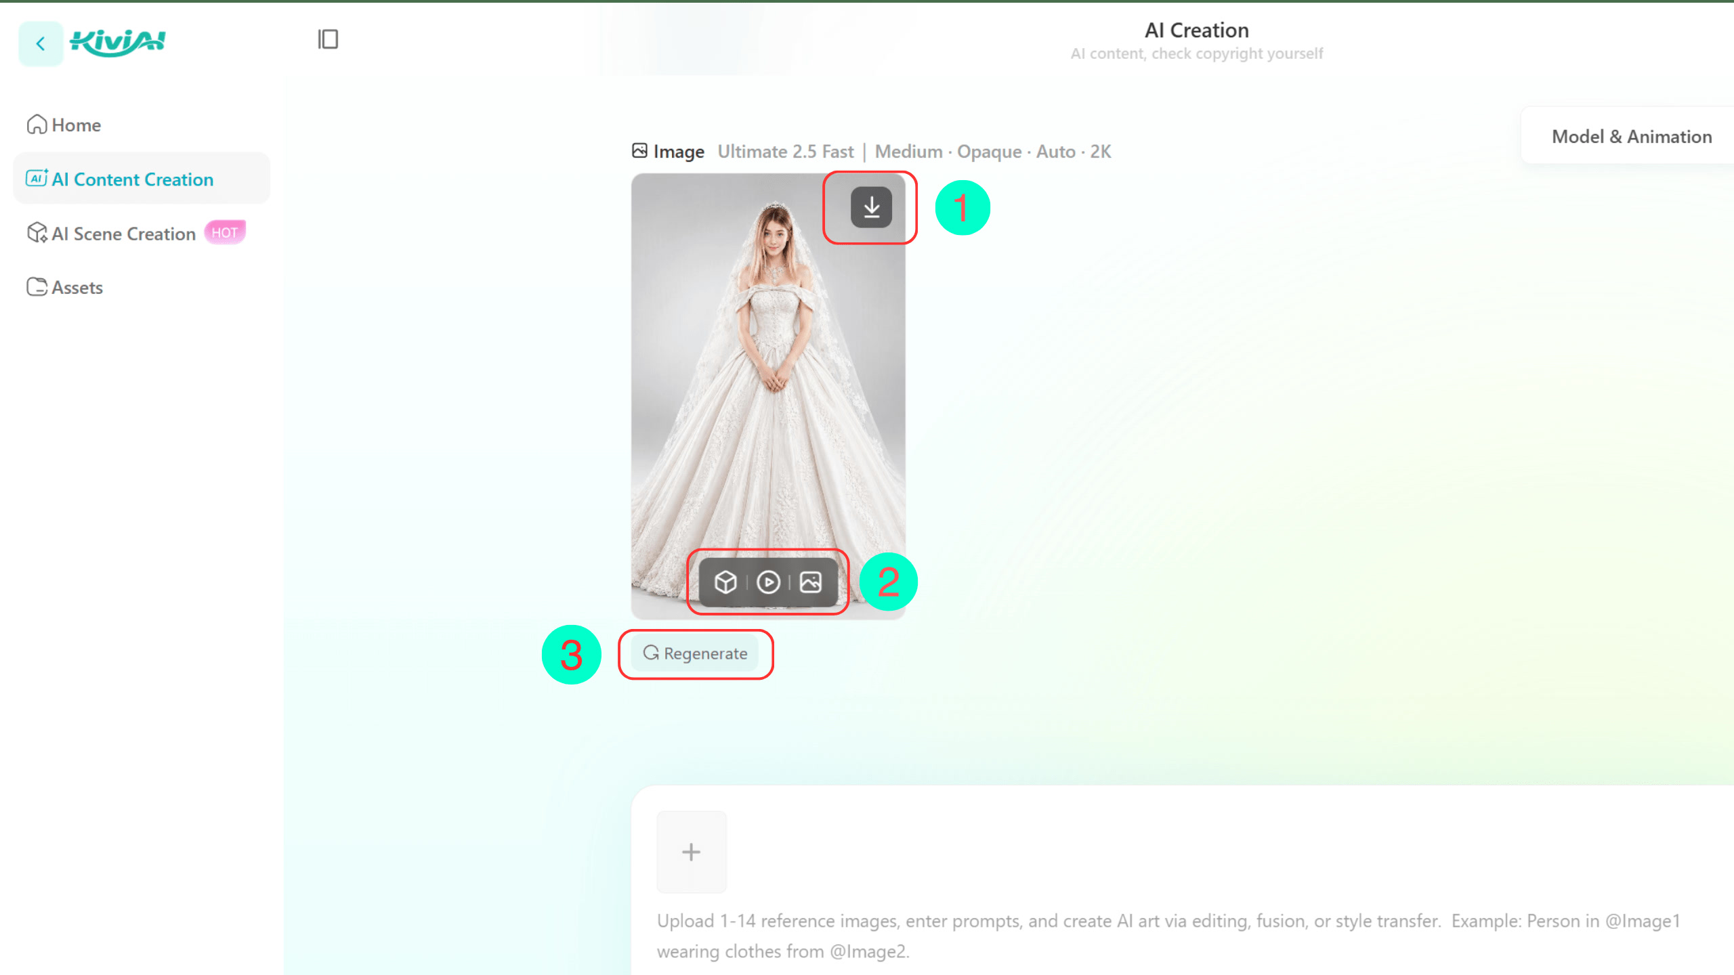Open the generated bride image thumbnail
1734x975 pixels.
(x=768, y=396)
